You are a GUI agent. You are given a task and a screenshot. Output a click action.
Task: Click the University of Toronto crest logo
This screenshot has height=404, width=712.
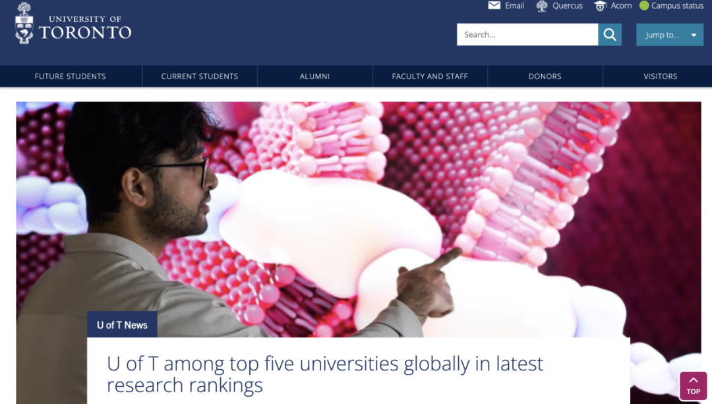pos(24,23)
